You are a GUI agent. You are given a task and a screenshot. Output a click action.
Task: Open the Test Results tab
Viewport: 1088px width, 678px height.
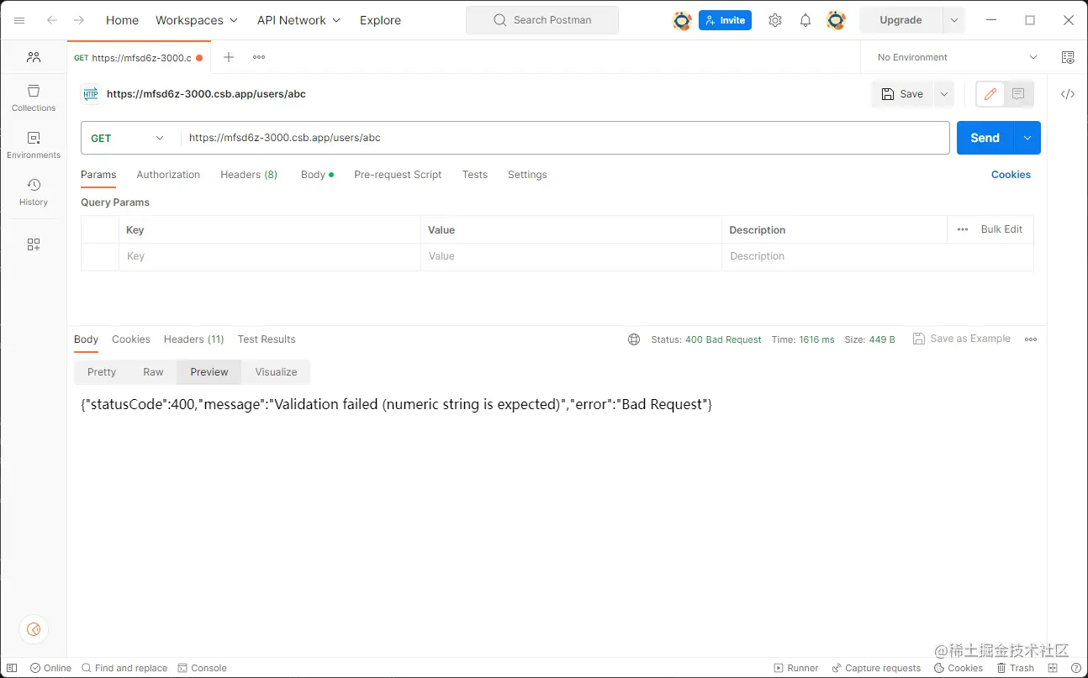pos(267,339)
